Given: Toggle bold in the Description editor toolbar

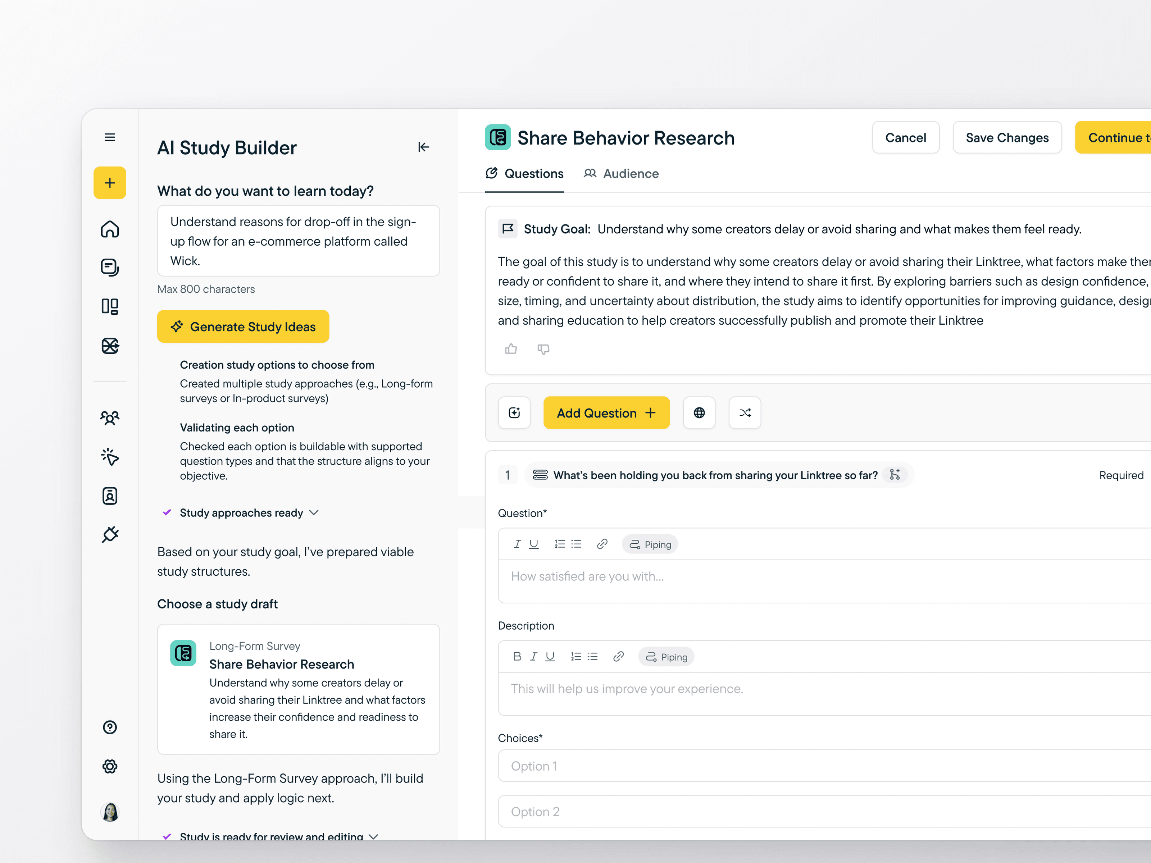Looking at the screenshot, I should tap(517, 657).
